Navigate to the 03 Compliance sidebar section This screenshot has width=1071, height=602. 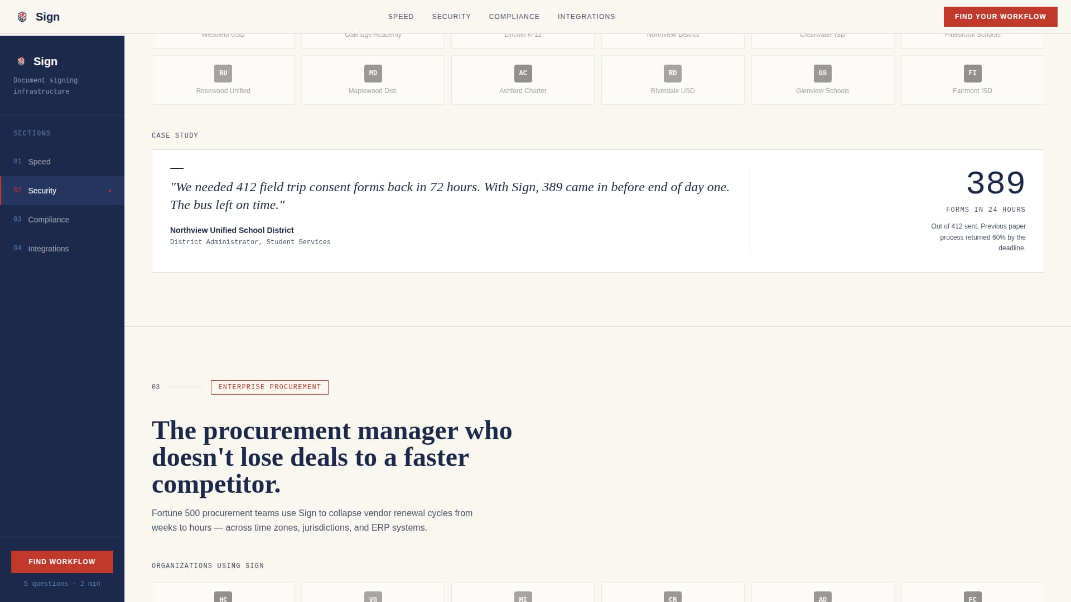click(49, 220)
